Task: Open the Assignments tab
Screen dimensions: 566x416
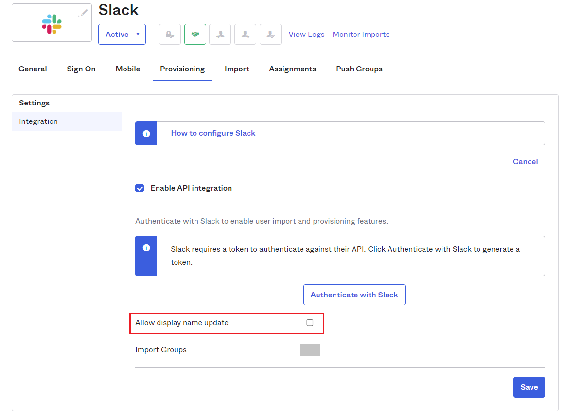Action: point(293,69)
